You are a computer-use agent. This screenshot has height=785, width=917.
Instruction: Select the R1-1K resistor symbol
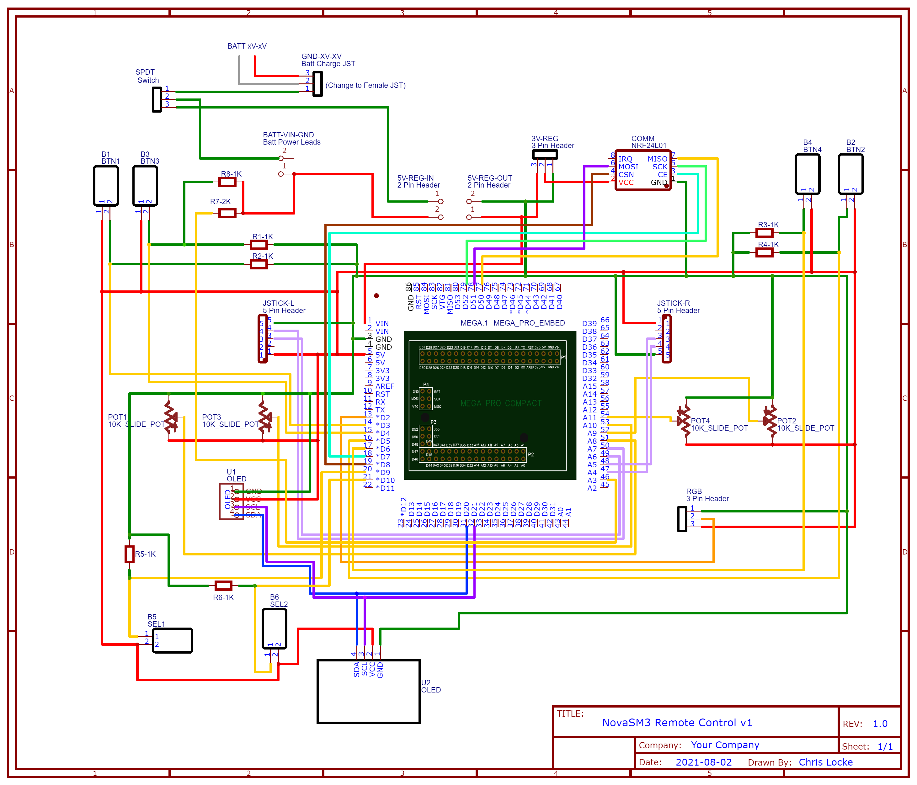tap(259, 245)
